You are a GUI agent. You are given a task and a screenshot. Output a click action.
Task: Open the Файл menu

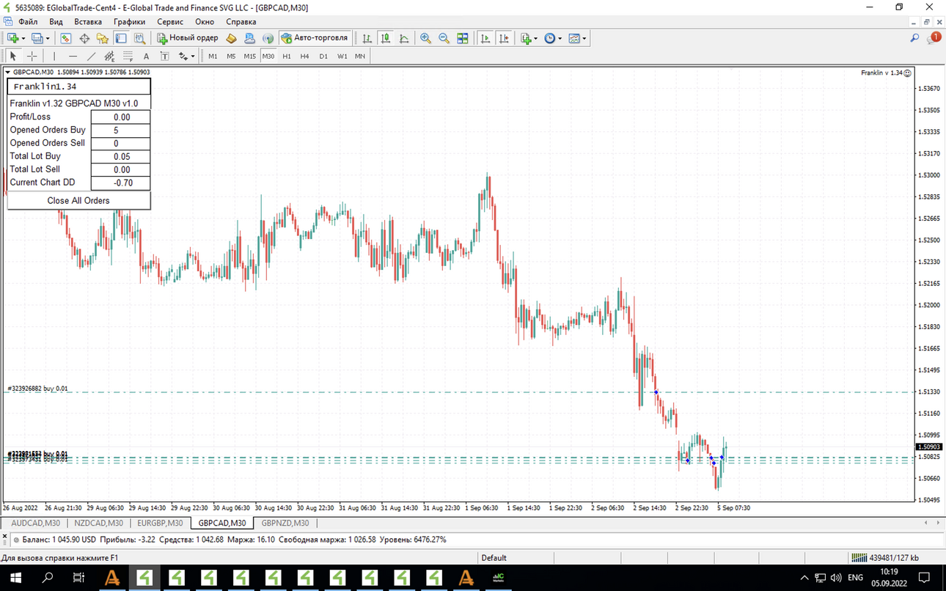[x=28, y=22]
